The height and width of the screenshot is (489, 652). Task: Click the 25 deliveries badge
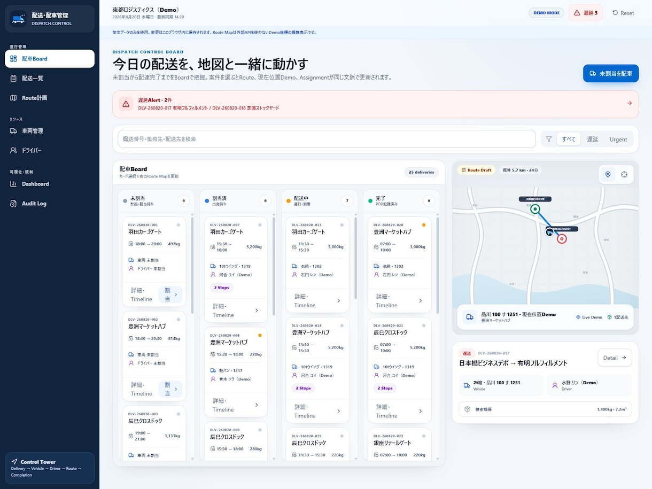pyautogui.click(x=422, y=172)
